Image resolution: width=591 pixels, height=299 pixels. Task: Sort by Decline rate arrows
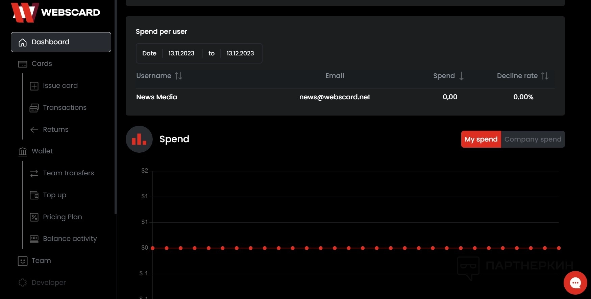544,76
